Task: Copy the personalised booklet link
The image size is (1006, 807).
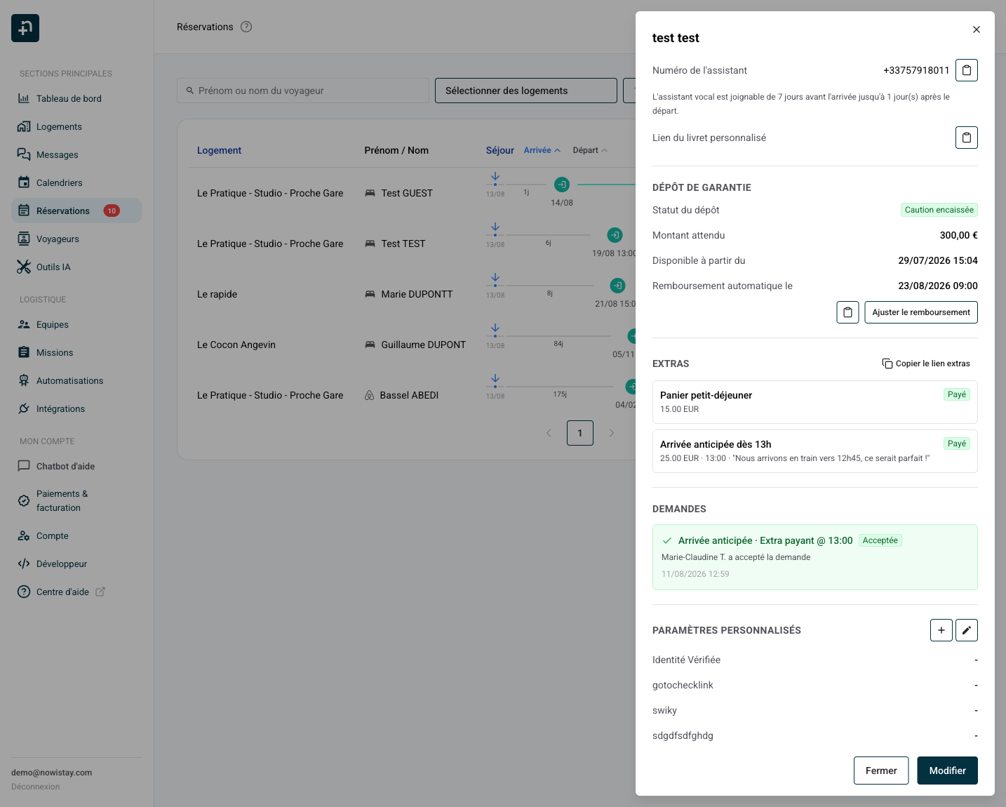Action: tap(966, 138)
